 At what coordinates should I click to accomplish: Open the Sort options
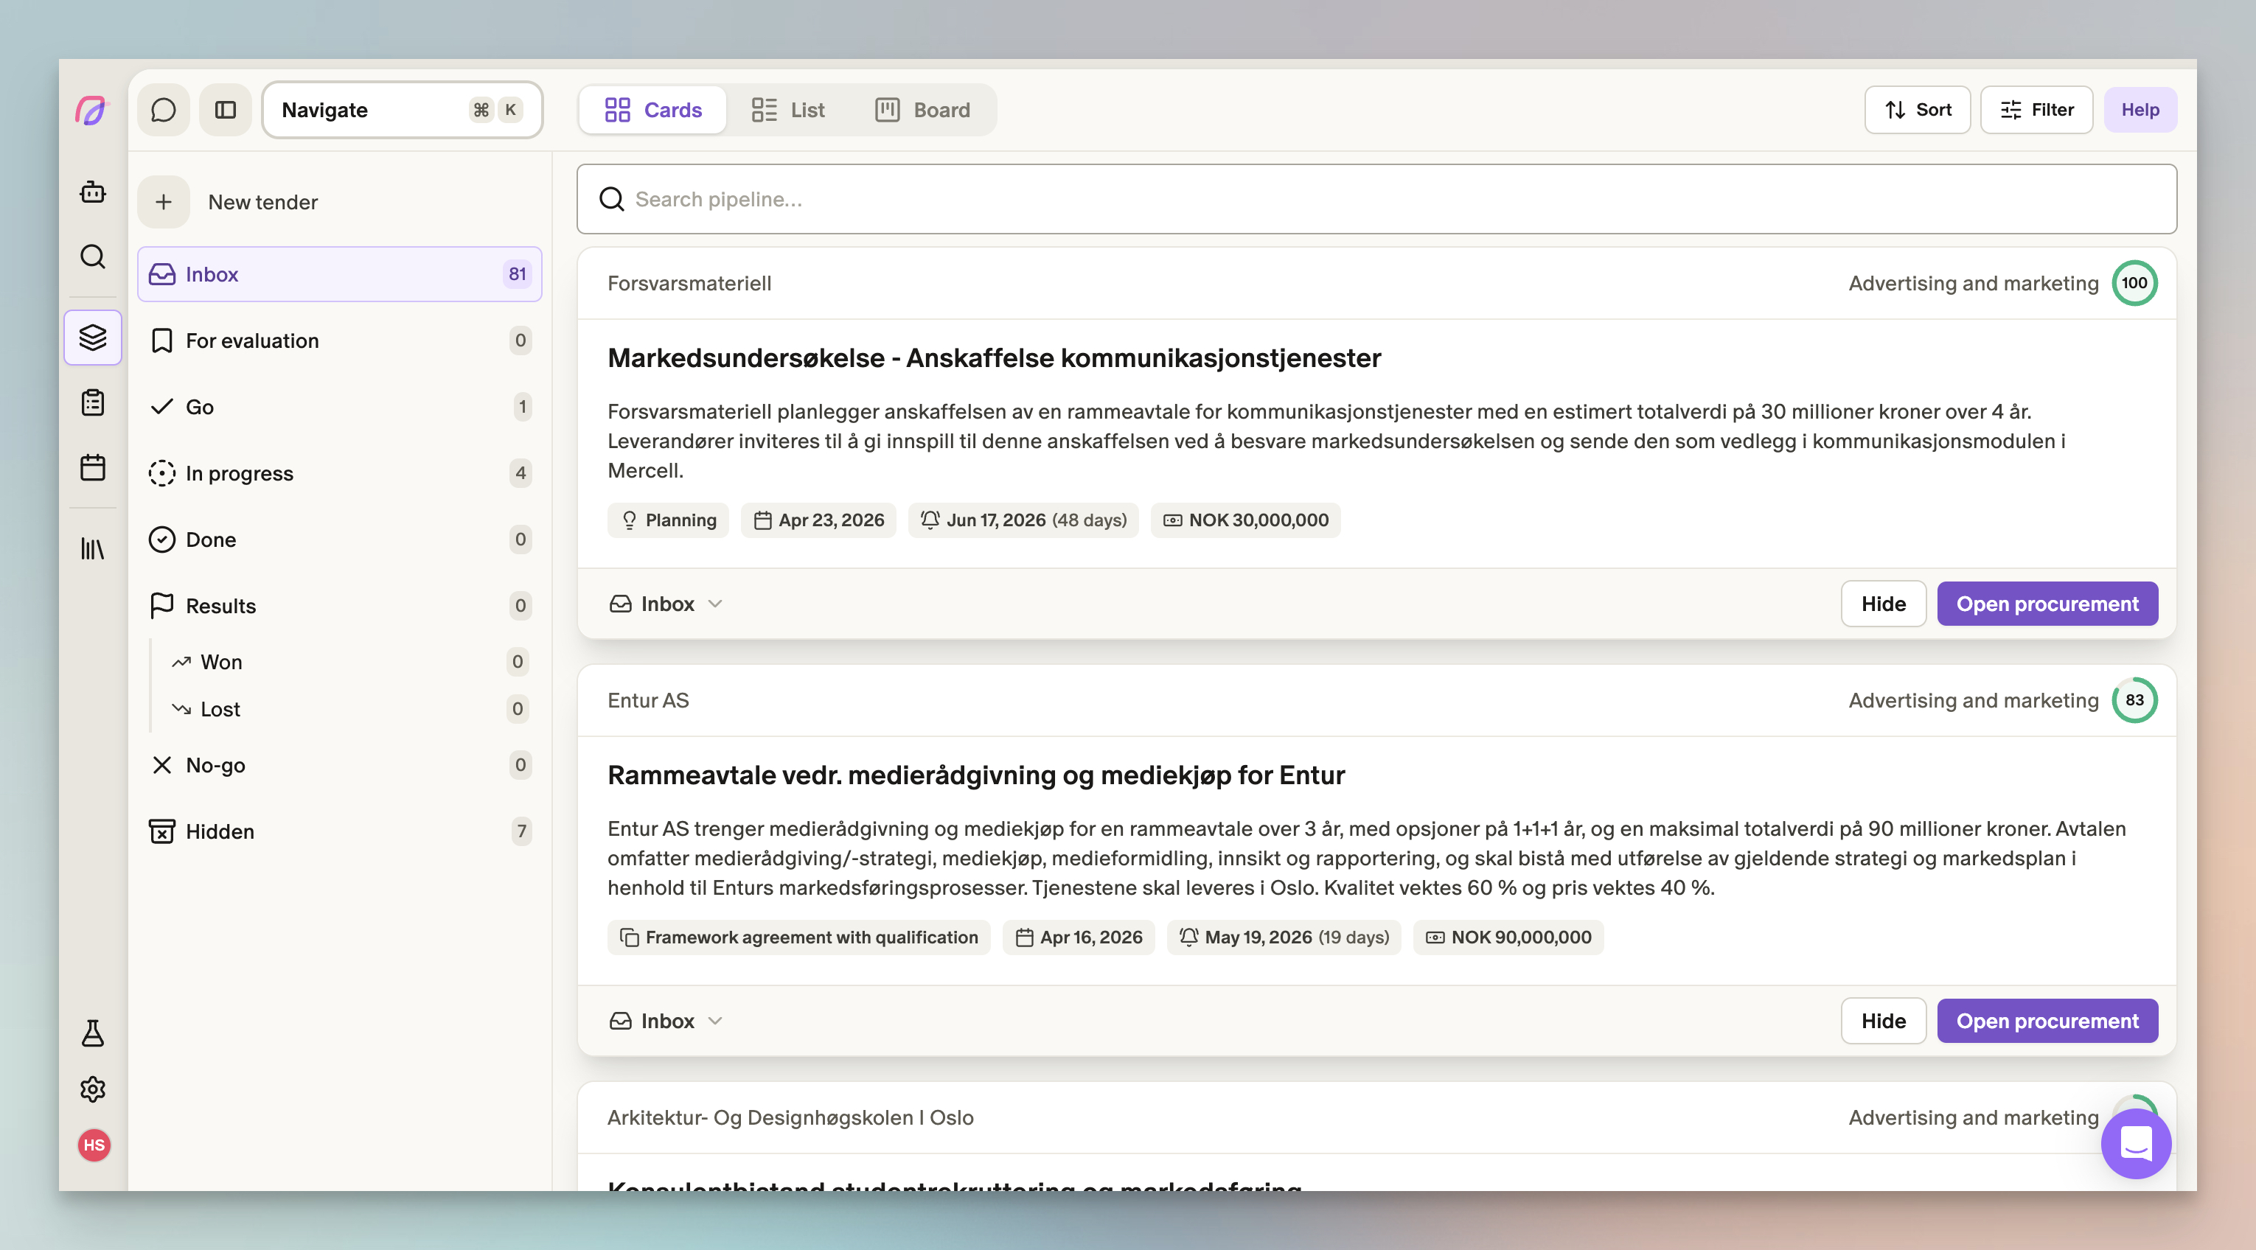click(x=1917, y=109)
